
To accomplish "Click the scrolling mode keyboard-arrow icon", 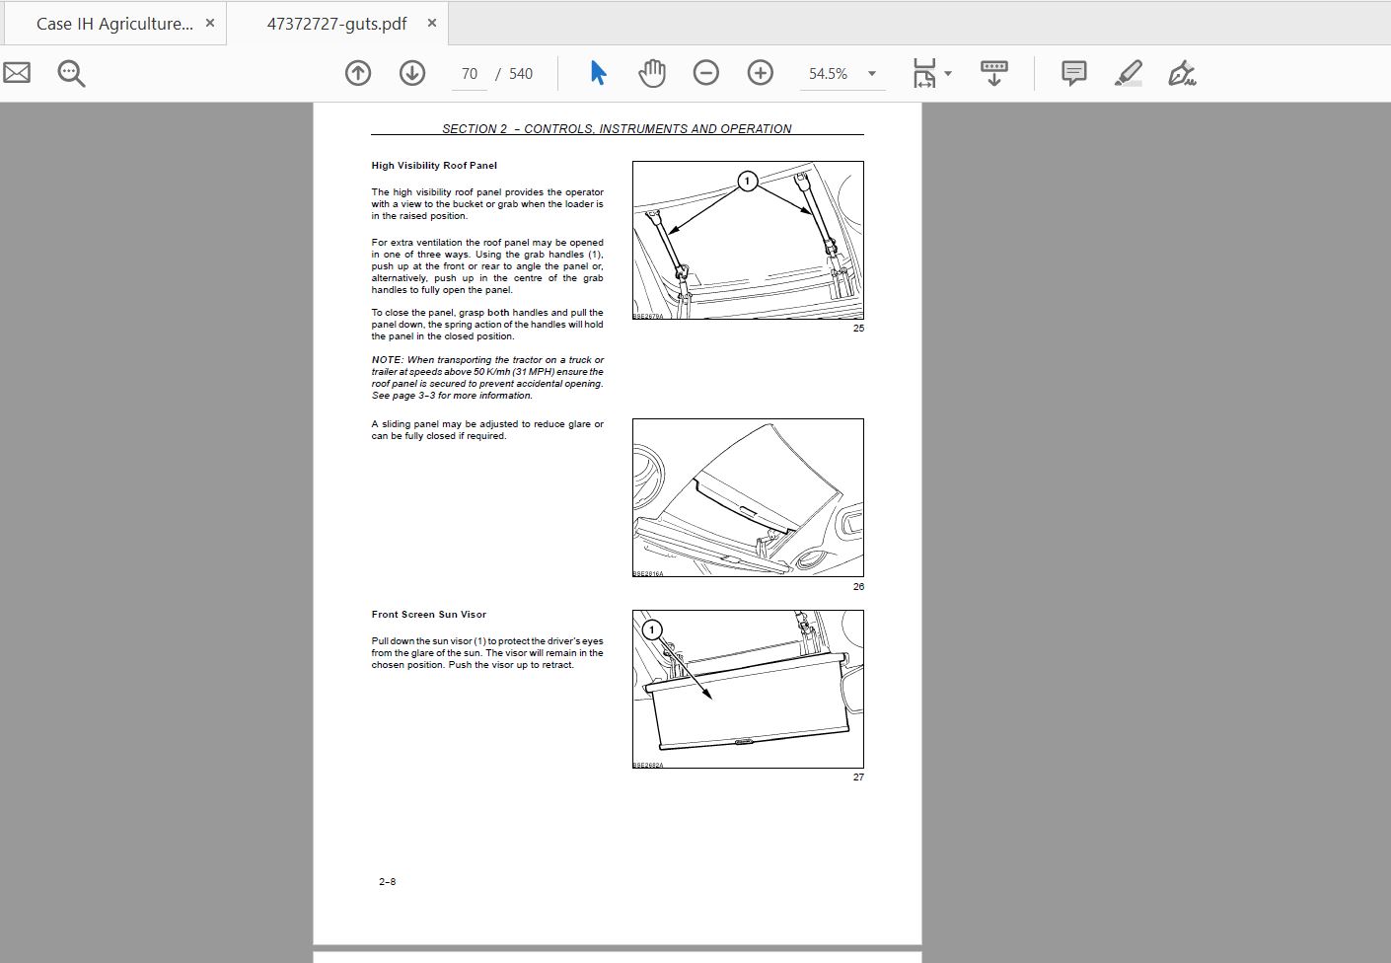I will [x=994, y=73].
